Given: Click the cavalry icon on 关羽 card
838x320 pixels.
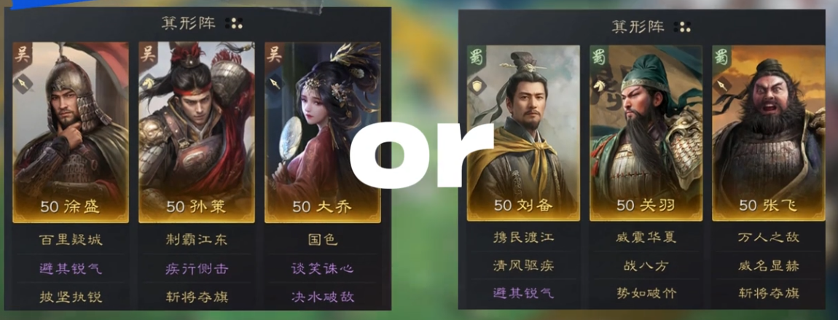Looking at the screenshot, I should point(598,86).
